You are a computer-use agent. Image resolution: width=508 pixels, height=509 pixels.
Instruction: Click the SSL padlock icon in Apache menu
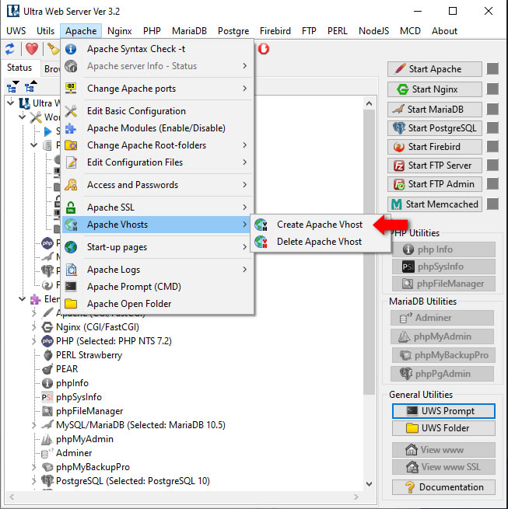coord(71,207)
